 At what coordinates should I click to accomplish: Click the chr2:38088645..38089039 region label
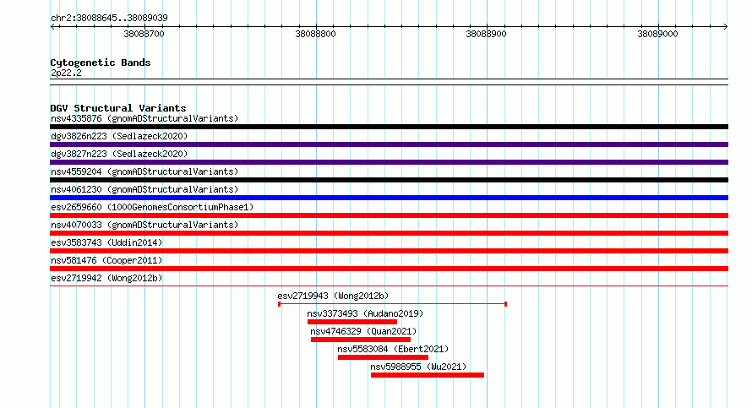click(109, 18)
